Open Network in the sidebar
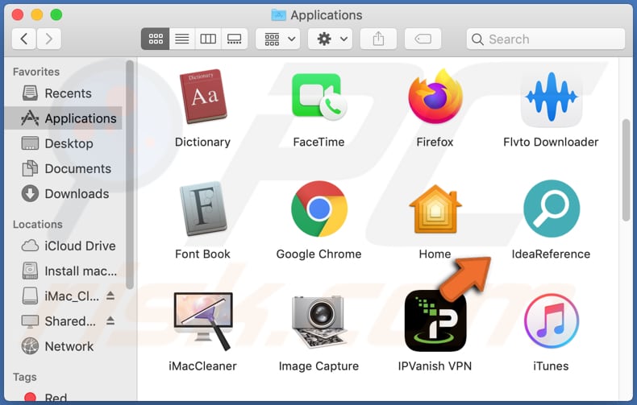This screenshot has height=405, width=637. tap(64, 346)
